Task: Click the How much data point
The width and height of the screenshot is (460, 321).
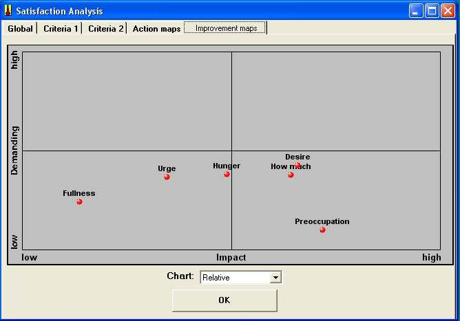Action: (x=291, y=175)
